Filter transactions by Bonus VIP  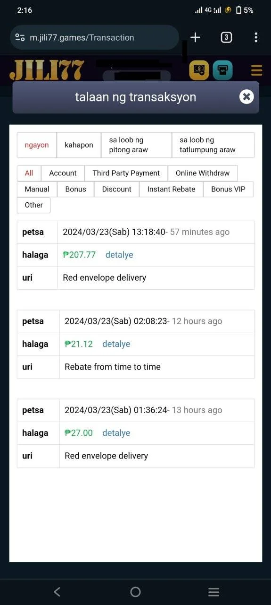(228, 189)
